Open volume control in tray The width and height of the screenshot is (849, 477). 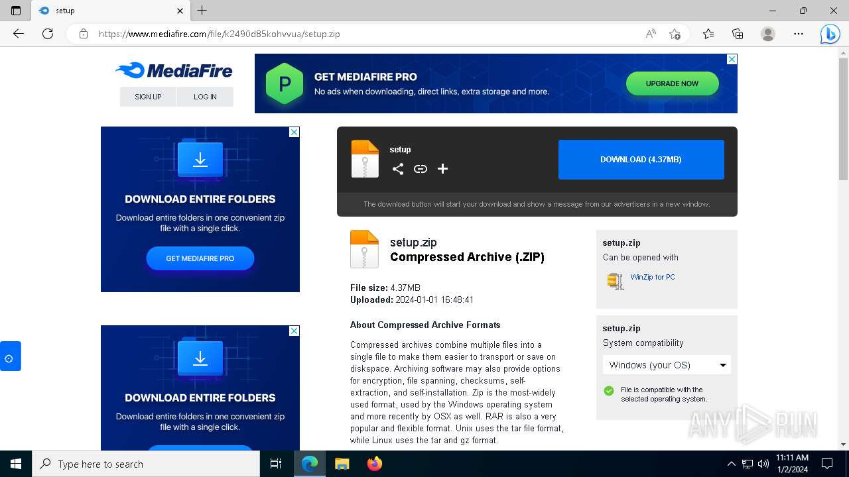pyautogui.click(x=763, y=464)
